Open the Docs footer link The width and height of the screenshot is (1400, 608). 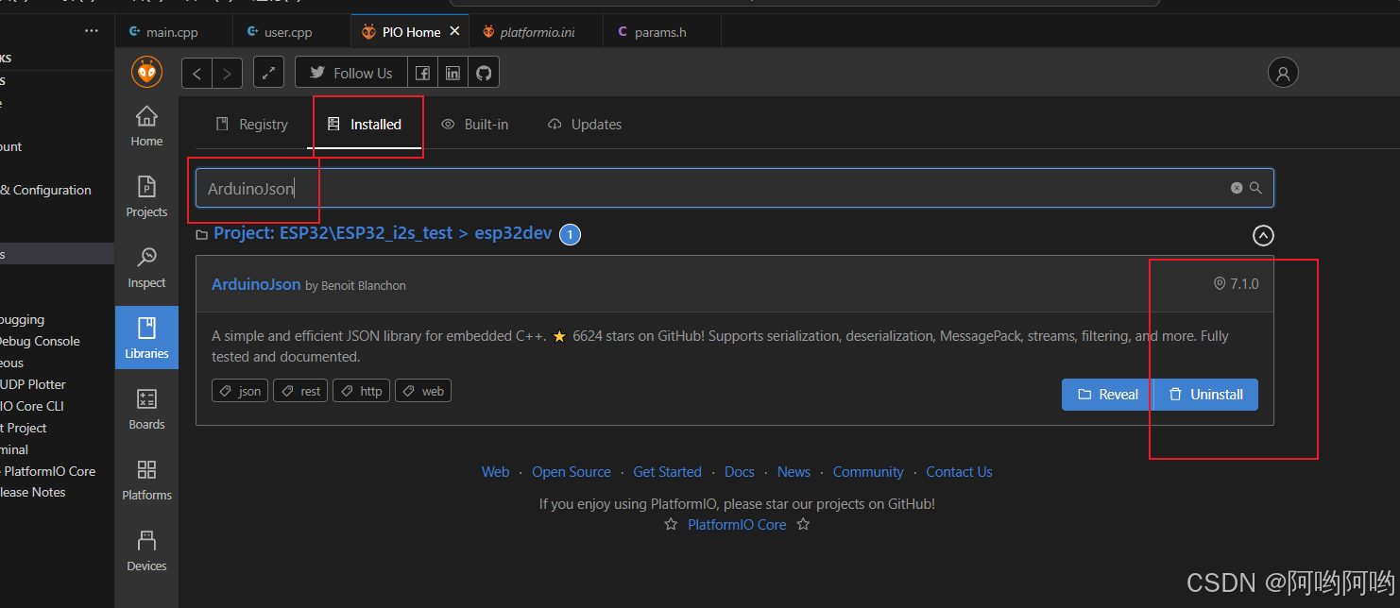[x=740, y=472]
